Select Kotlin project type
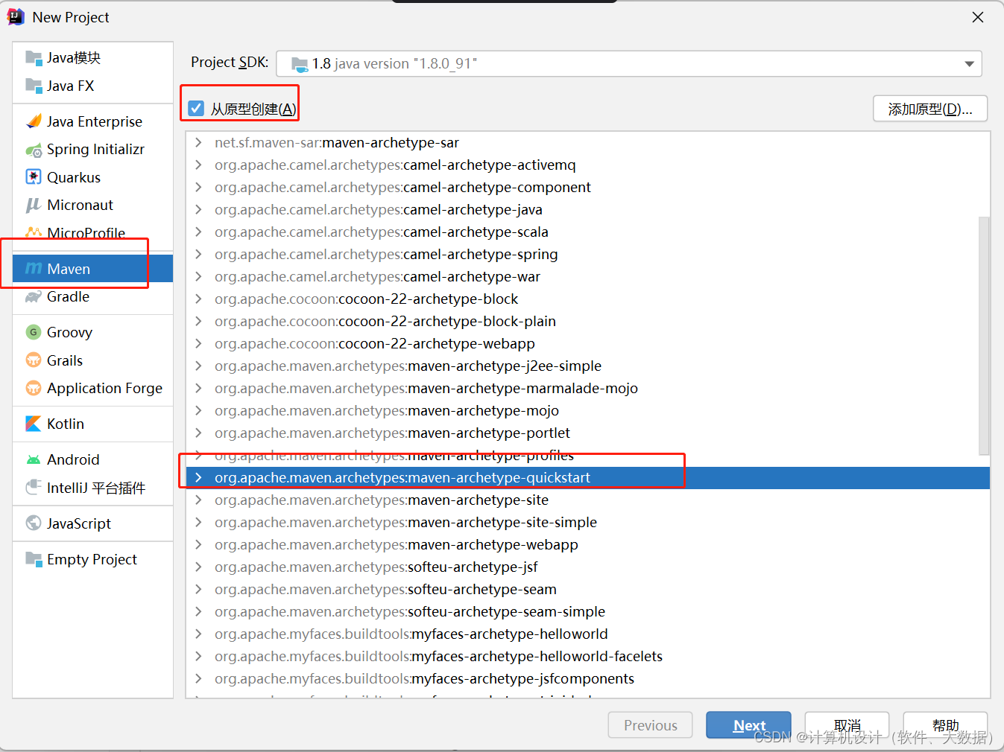The image size is (1004, 752). (x=92, y=424)
